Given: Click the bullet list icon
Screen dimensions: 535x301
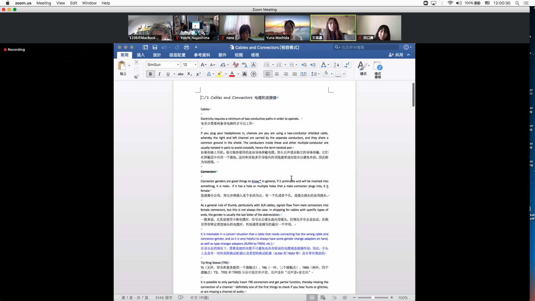Looking at the screenshot, I should point(267,65).
